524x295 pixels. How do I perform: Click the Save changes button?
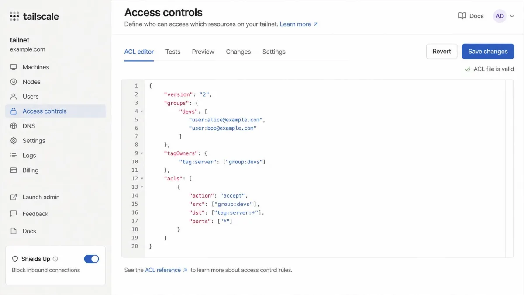point(488,51)
